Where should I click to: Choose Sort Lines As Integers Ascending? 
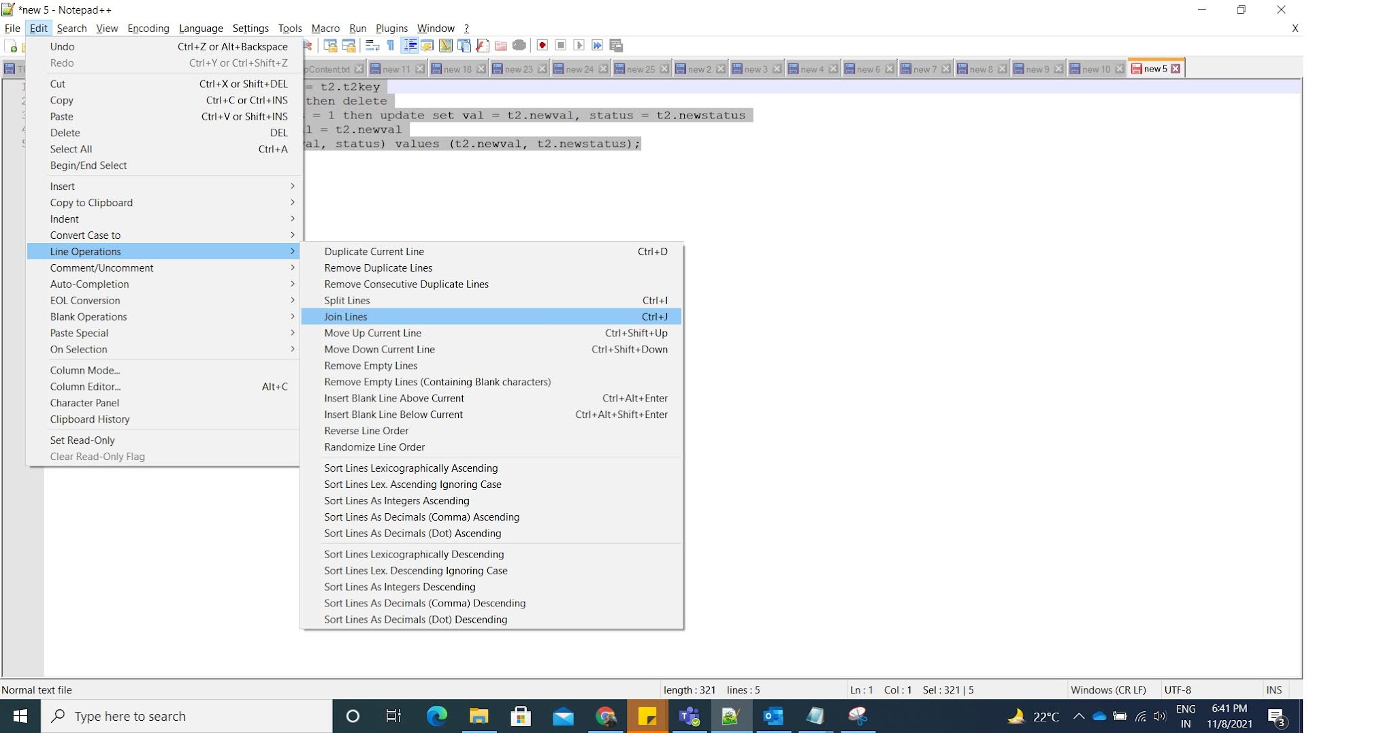[x=397, y=500]
